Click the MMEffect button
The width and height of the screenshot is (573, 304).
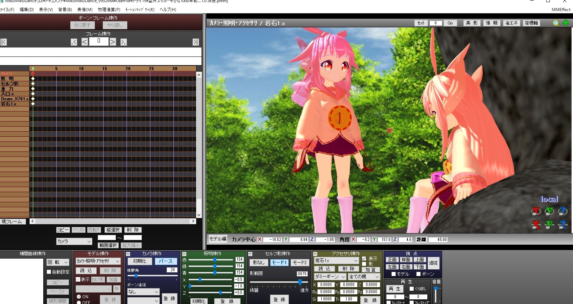[561, 10]
